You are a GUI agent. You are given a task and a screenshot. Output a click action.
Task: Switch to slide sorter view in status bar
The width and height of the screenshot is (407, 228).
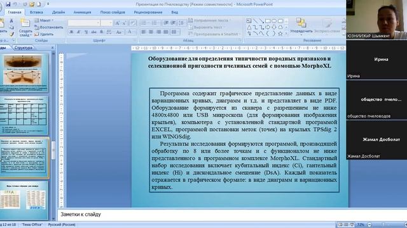[x=346, y=225]
